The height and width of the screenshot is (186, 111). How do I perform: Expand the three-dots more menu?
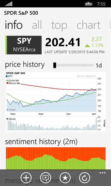[x=102, y=173]
